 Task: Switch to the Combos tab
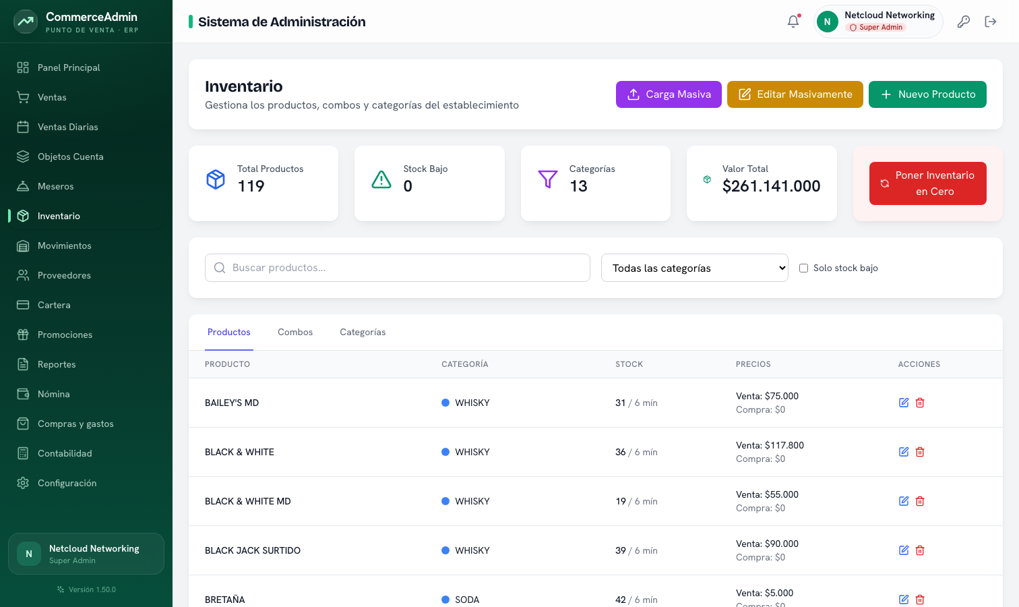[x=295, y=332]
